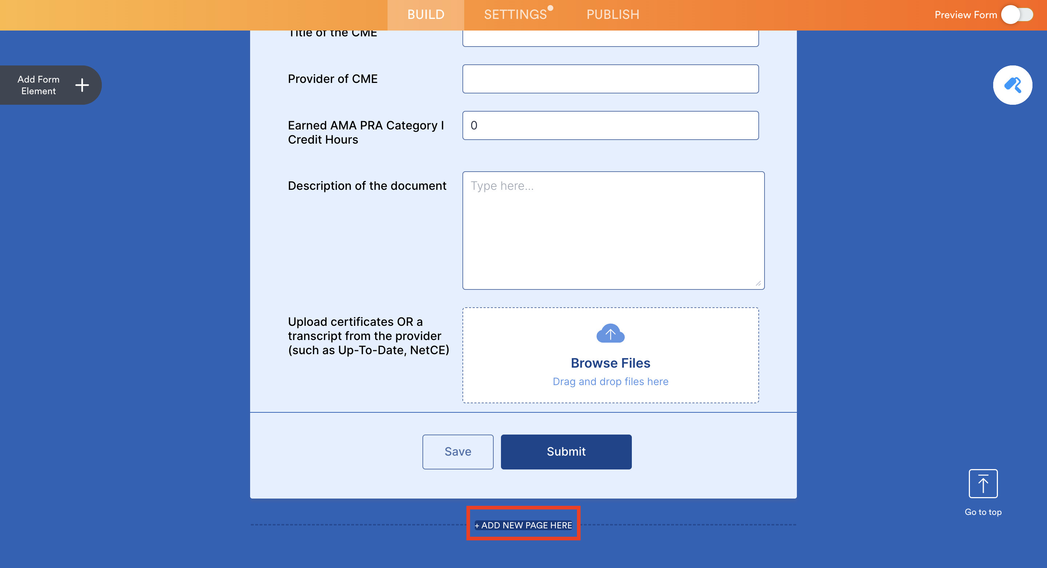Click the textarea resize handle corner
This screenshot has height=568, width=1047.
[758, 283]
